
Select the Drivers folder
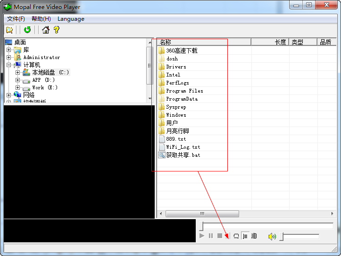point(176,67)
